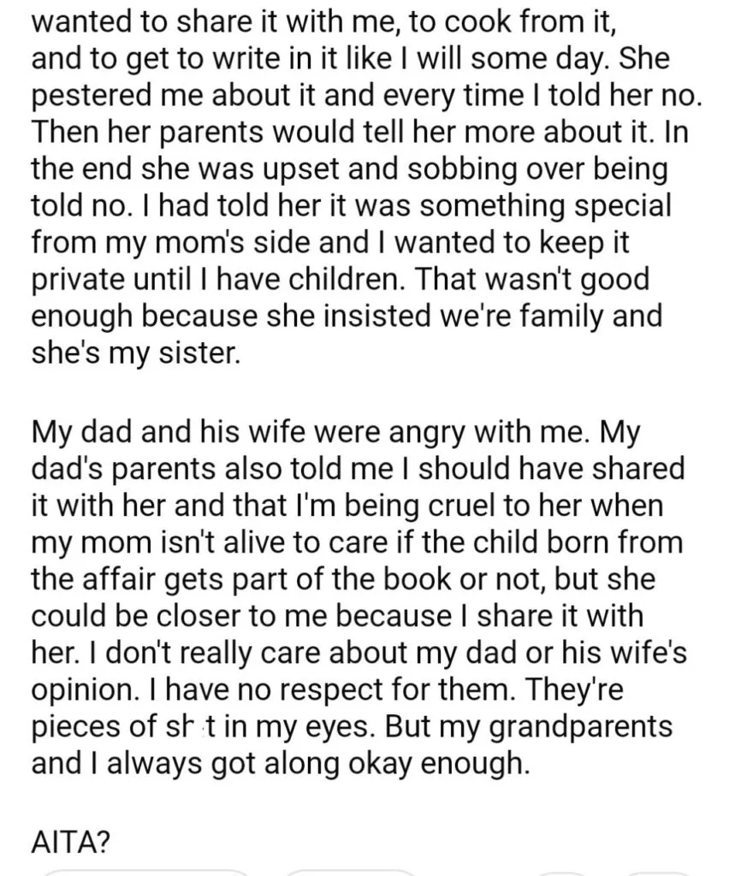This screenshot has height=876, width=735.
Task: Open the comments pill below the post
Action: click(349, 873)
